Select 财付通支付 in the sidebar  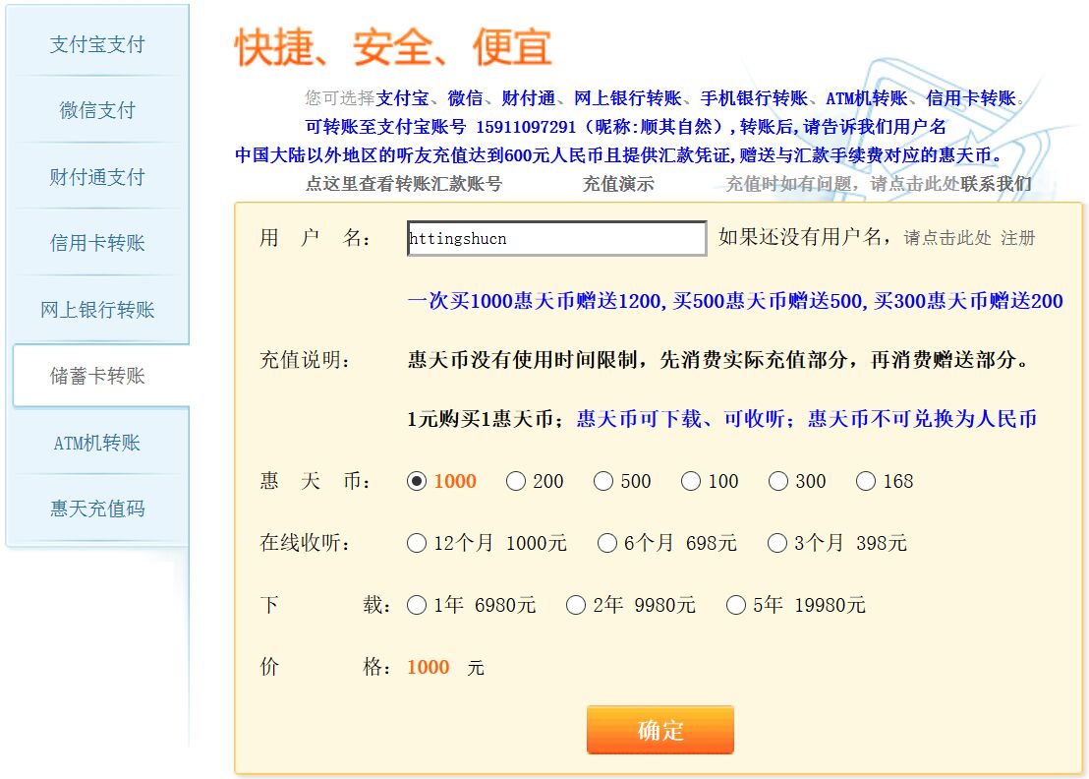(97, 176)
